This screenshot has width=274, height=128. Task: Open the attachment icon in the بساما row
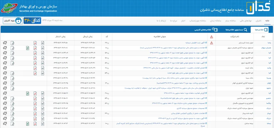[12, 124]
